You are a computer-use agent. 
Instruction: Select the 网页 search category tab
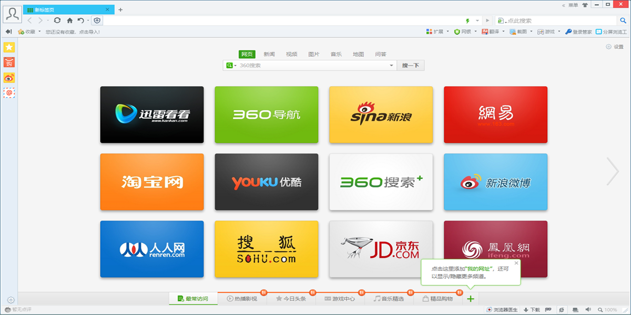coord(247,54)
